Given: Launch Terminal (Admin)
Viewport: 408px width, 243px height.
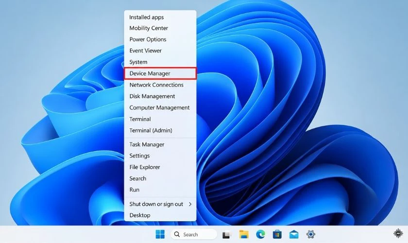Looking at the screenshot, I should pyautogui.click(x=160, y=130).
